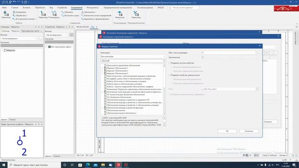
Task: Select Допускается одинаковое обозначение property
Action: click(123, 65)
